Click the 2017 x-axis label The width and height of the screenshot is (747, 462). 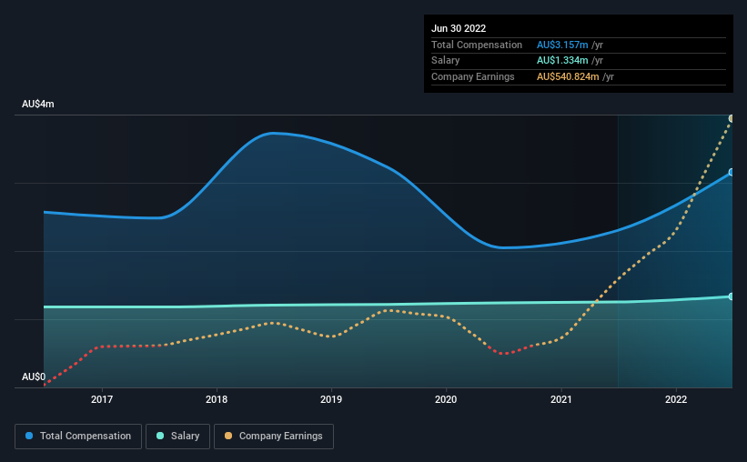pos(102,399)
